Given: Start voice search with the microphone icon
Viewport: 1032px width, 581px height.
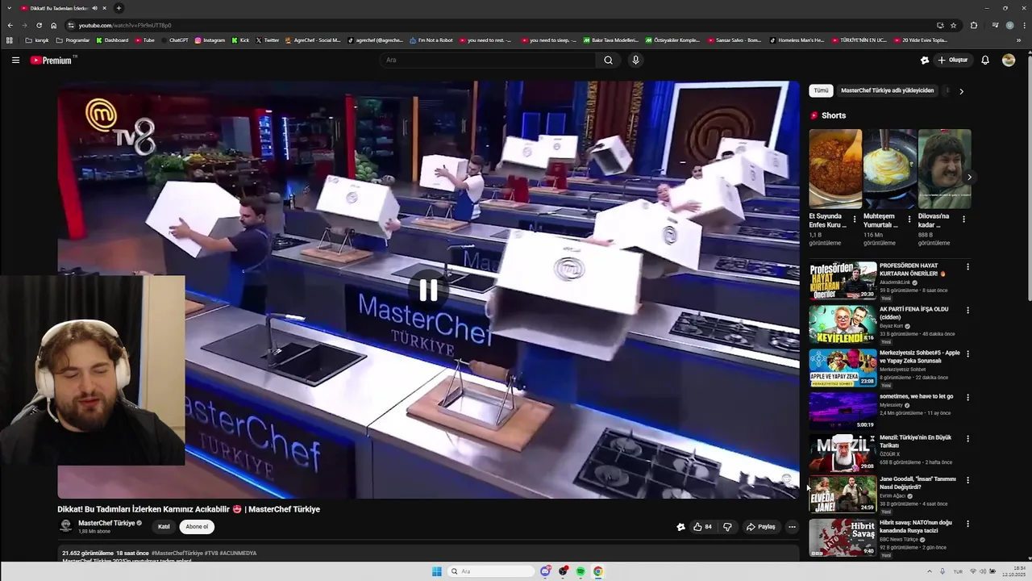Looking at the screenshot, I should [x=635, y=60].
